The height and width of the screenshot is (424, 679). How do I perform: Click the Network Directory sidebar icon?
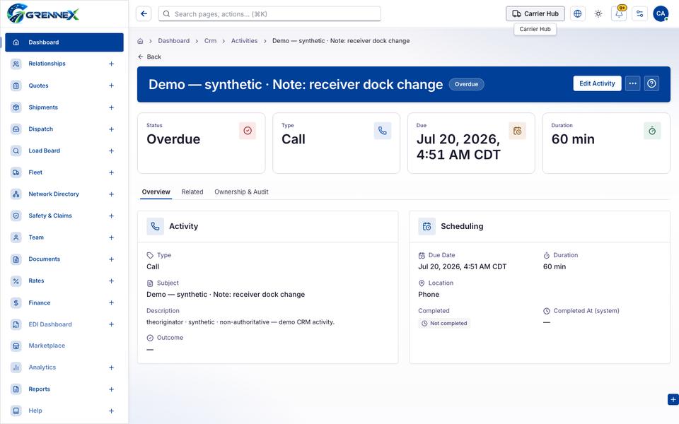[16, 194]
